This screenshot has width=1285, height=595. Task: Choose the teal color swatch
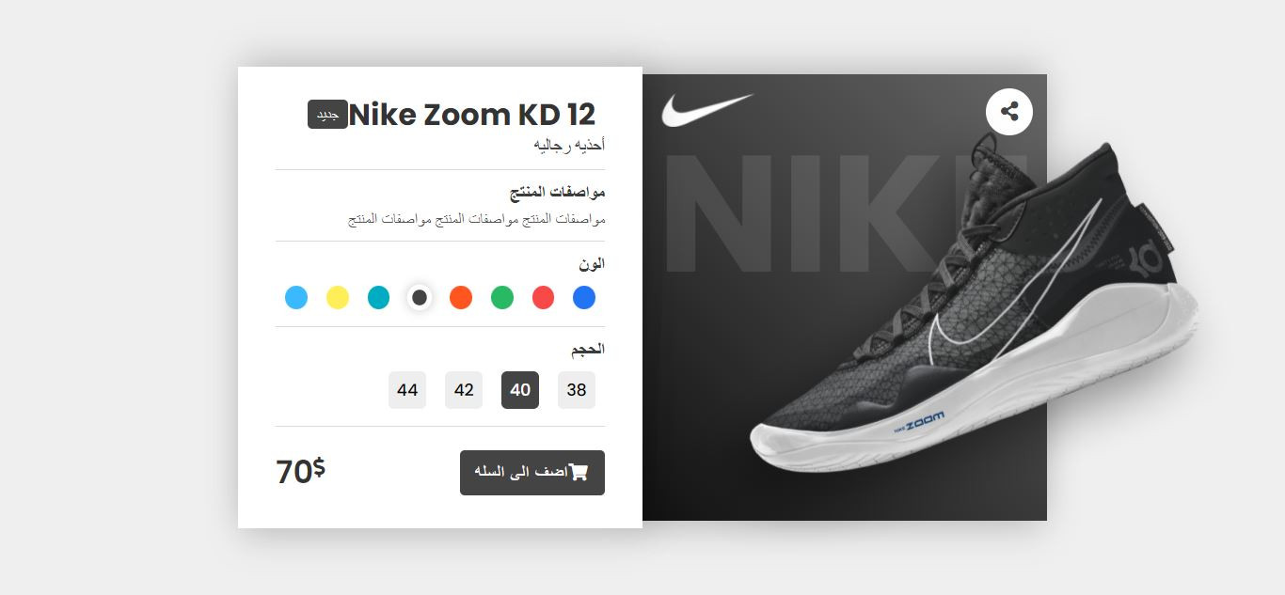(x=378, y=298)
